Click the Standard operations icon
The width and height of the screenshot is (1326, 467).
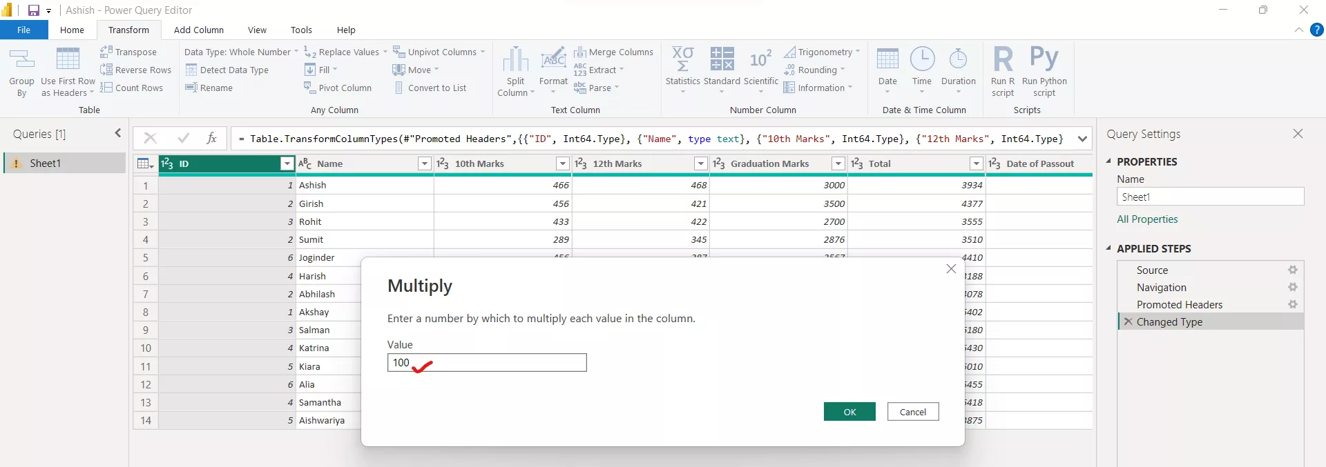pyautogui.click(x=722, y=59)
